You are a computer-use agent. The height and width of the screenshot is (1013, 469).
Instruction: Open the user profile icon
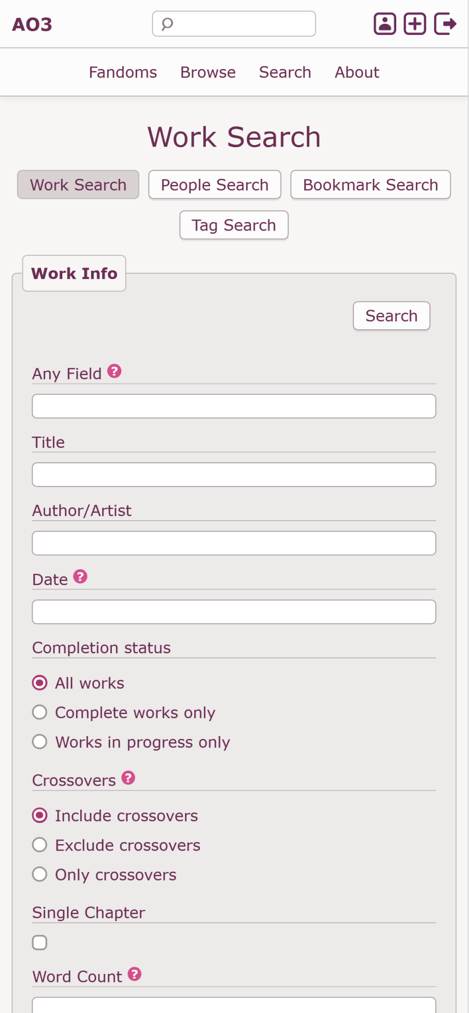point(385,24)
